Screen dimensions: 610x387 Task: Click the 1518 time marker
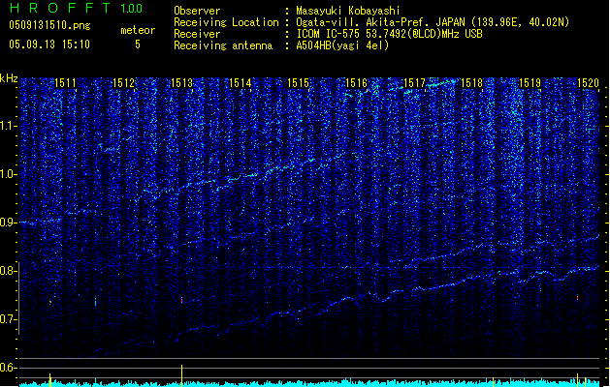[x=471, y=82]
